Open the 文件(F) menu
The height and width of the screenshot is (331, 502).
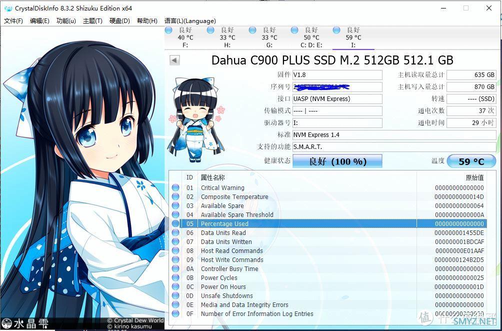[x=13, y=21]
